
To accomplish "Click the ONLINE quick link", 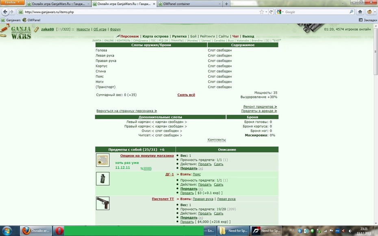I will [x=109, y=41].
